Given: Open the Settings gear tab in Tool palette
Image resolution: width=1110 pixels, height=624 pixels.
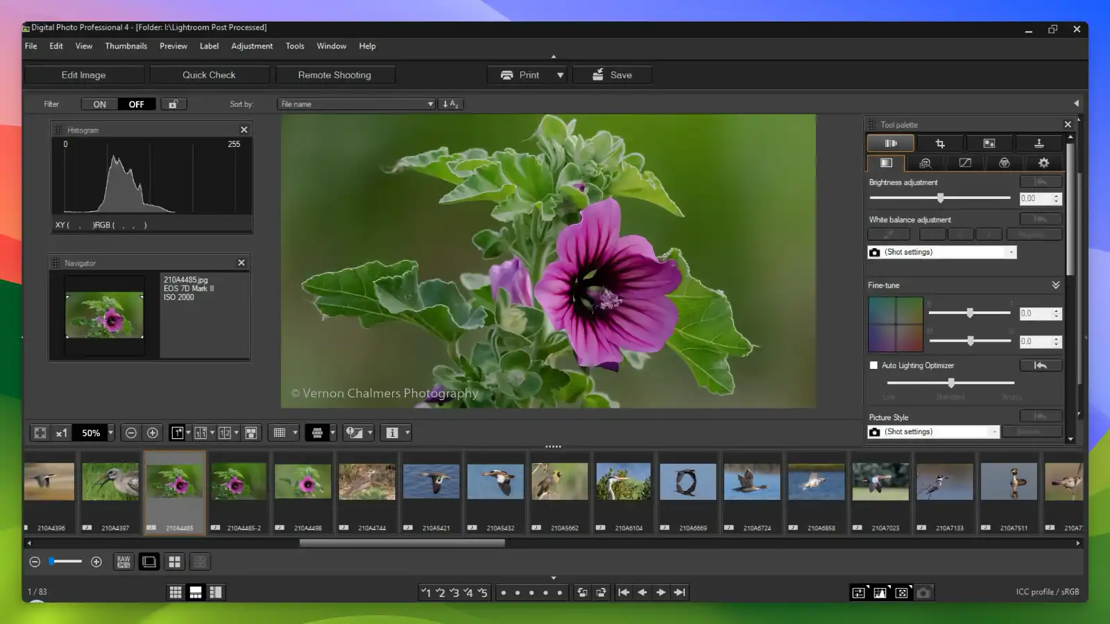Looking at the screenshot, I should tap(1043, 163).
